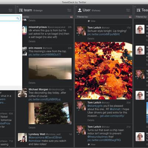Open the get.uber.com/spotify/ link
The height and width of the screenshot is (148, 148).
112,116
